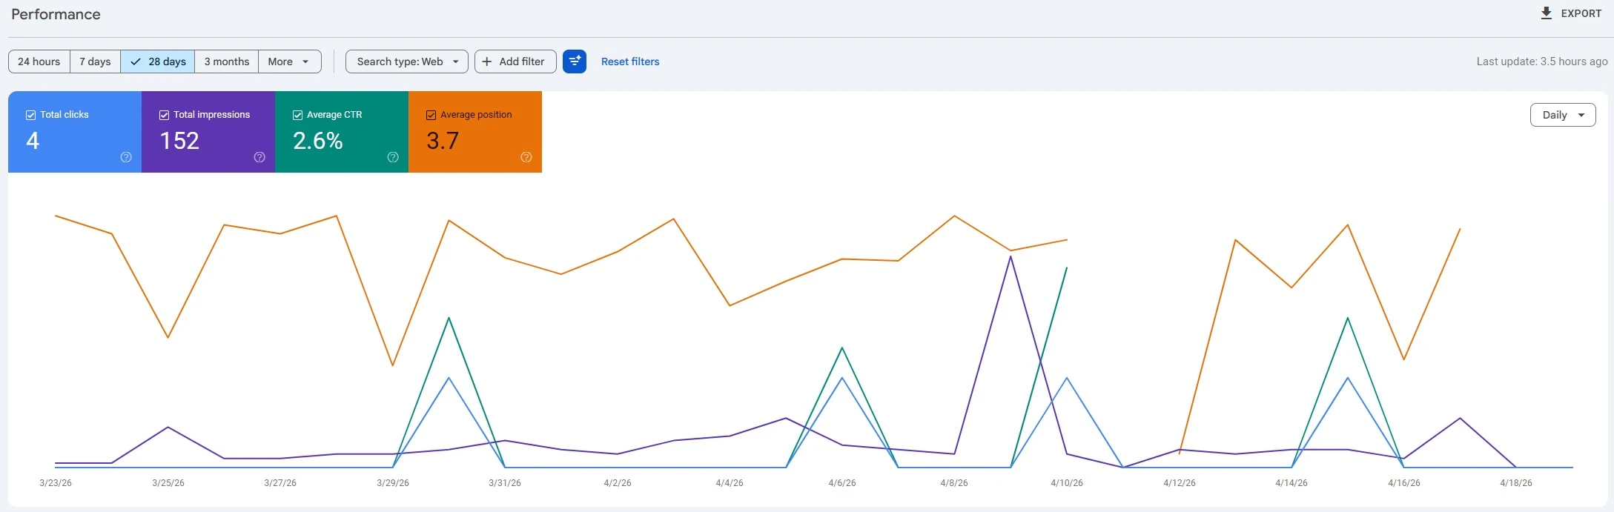Click the 4/10/26 axis date label
1614x512 pixels.
point(1067,483)
